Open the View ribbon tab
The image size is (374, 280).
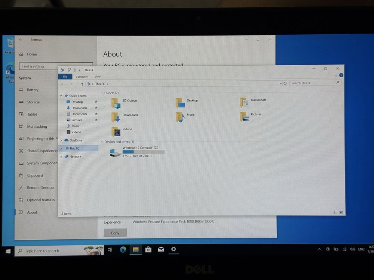tap(98, 77)
